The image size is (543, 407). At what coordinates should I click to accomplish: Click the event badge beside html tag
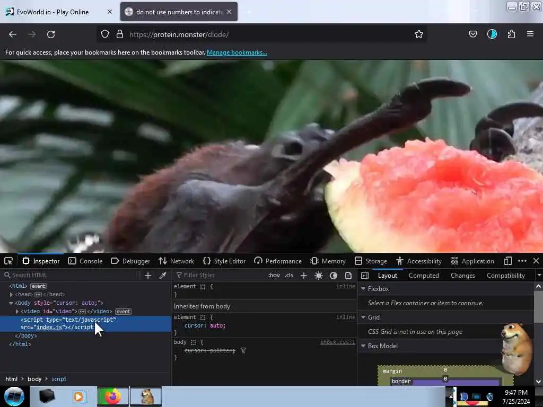coord(38,286)
